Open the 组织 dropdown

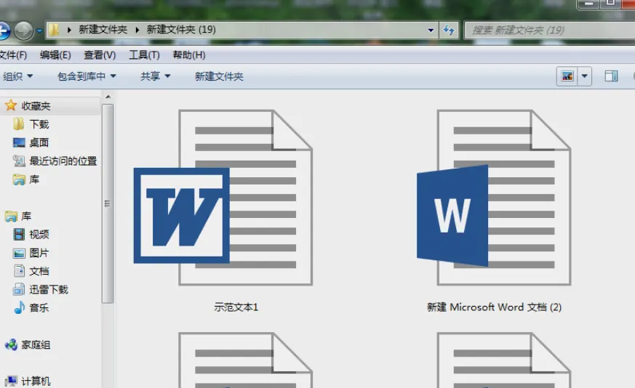point(17,76)
